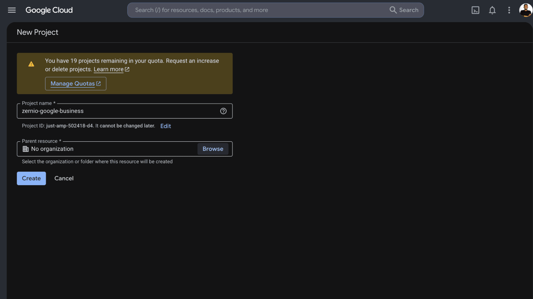Click the Google Cloud logo
Image resolution: width=533 pixels, height=299 pixels.
49,10
